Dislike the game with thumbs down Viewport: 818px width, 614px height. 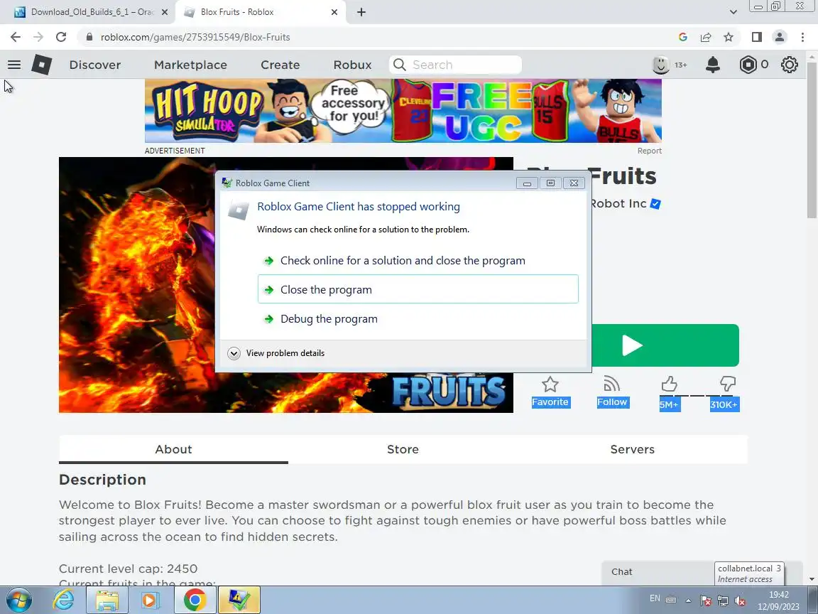point(727,384)
